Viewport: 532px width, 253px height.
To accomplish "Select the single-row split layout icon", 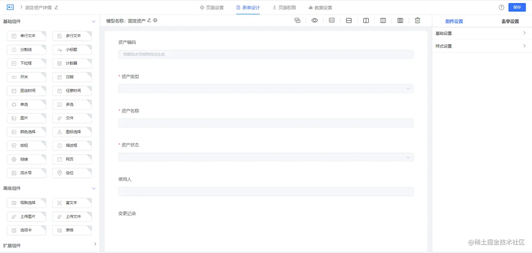I will 349,20.
